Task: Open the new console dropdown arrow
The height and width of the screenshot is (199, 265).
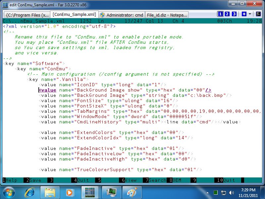Action: click(x=249, y=14)
